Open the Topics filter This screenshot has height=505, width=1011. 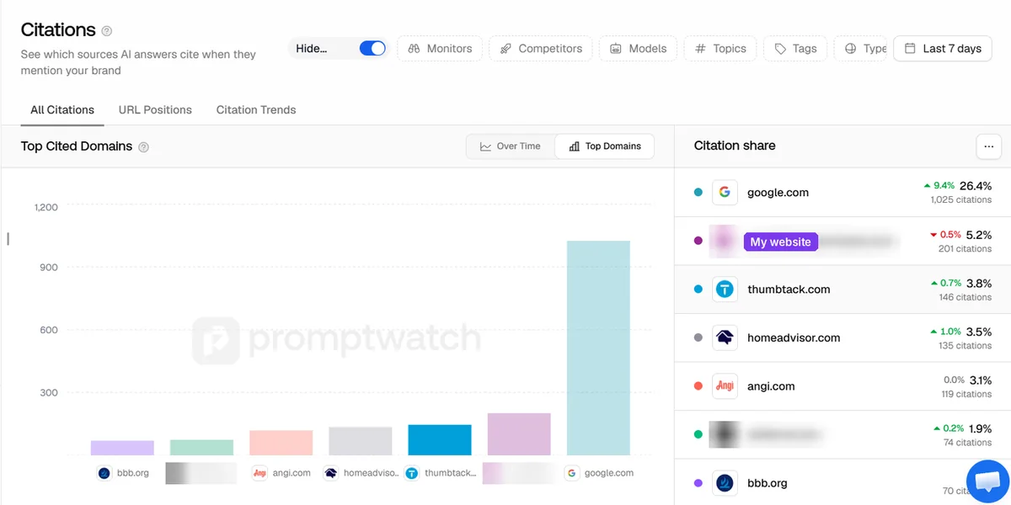(720, 49)
